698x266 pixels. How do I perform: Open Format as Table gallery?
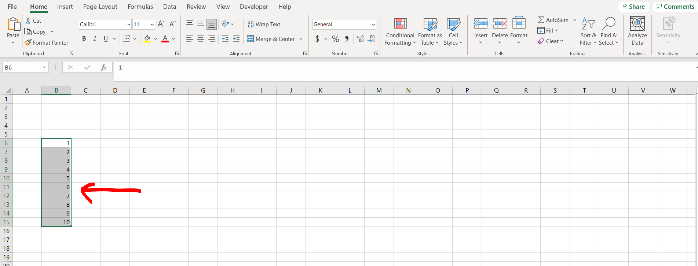(430, 31)
